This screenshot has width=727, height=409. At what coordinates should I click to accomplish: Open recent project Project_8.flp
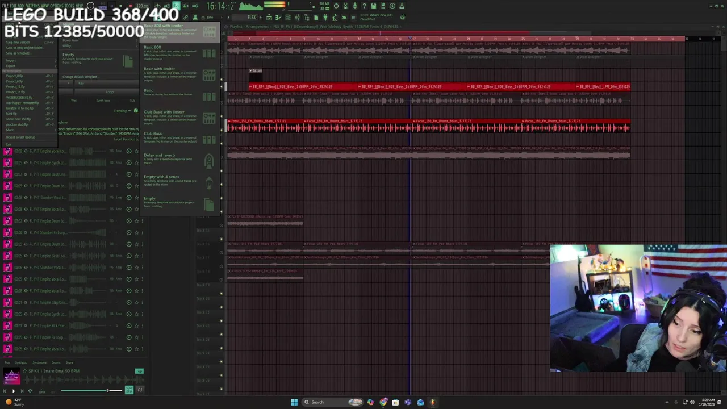coord(29,76)
